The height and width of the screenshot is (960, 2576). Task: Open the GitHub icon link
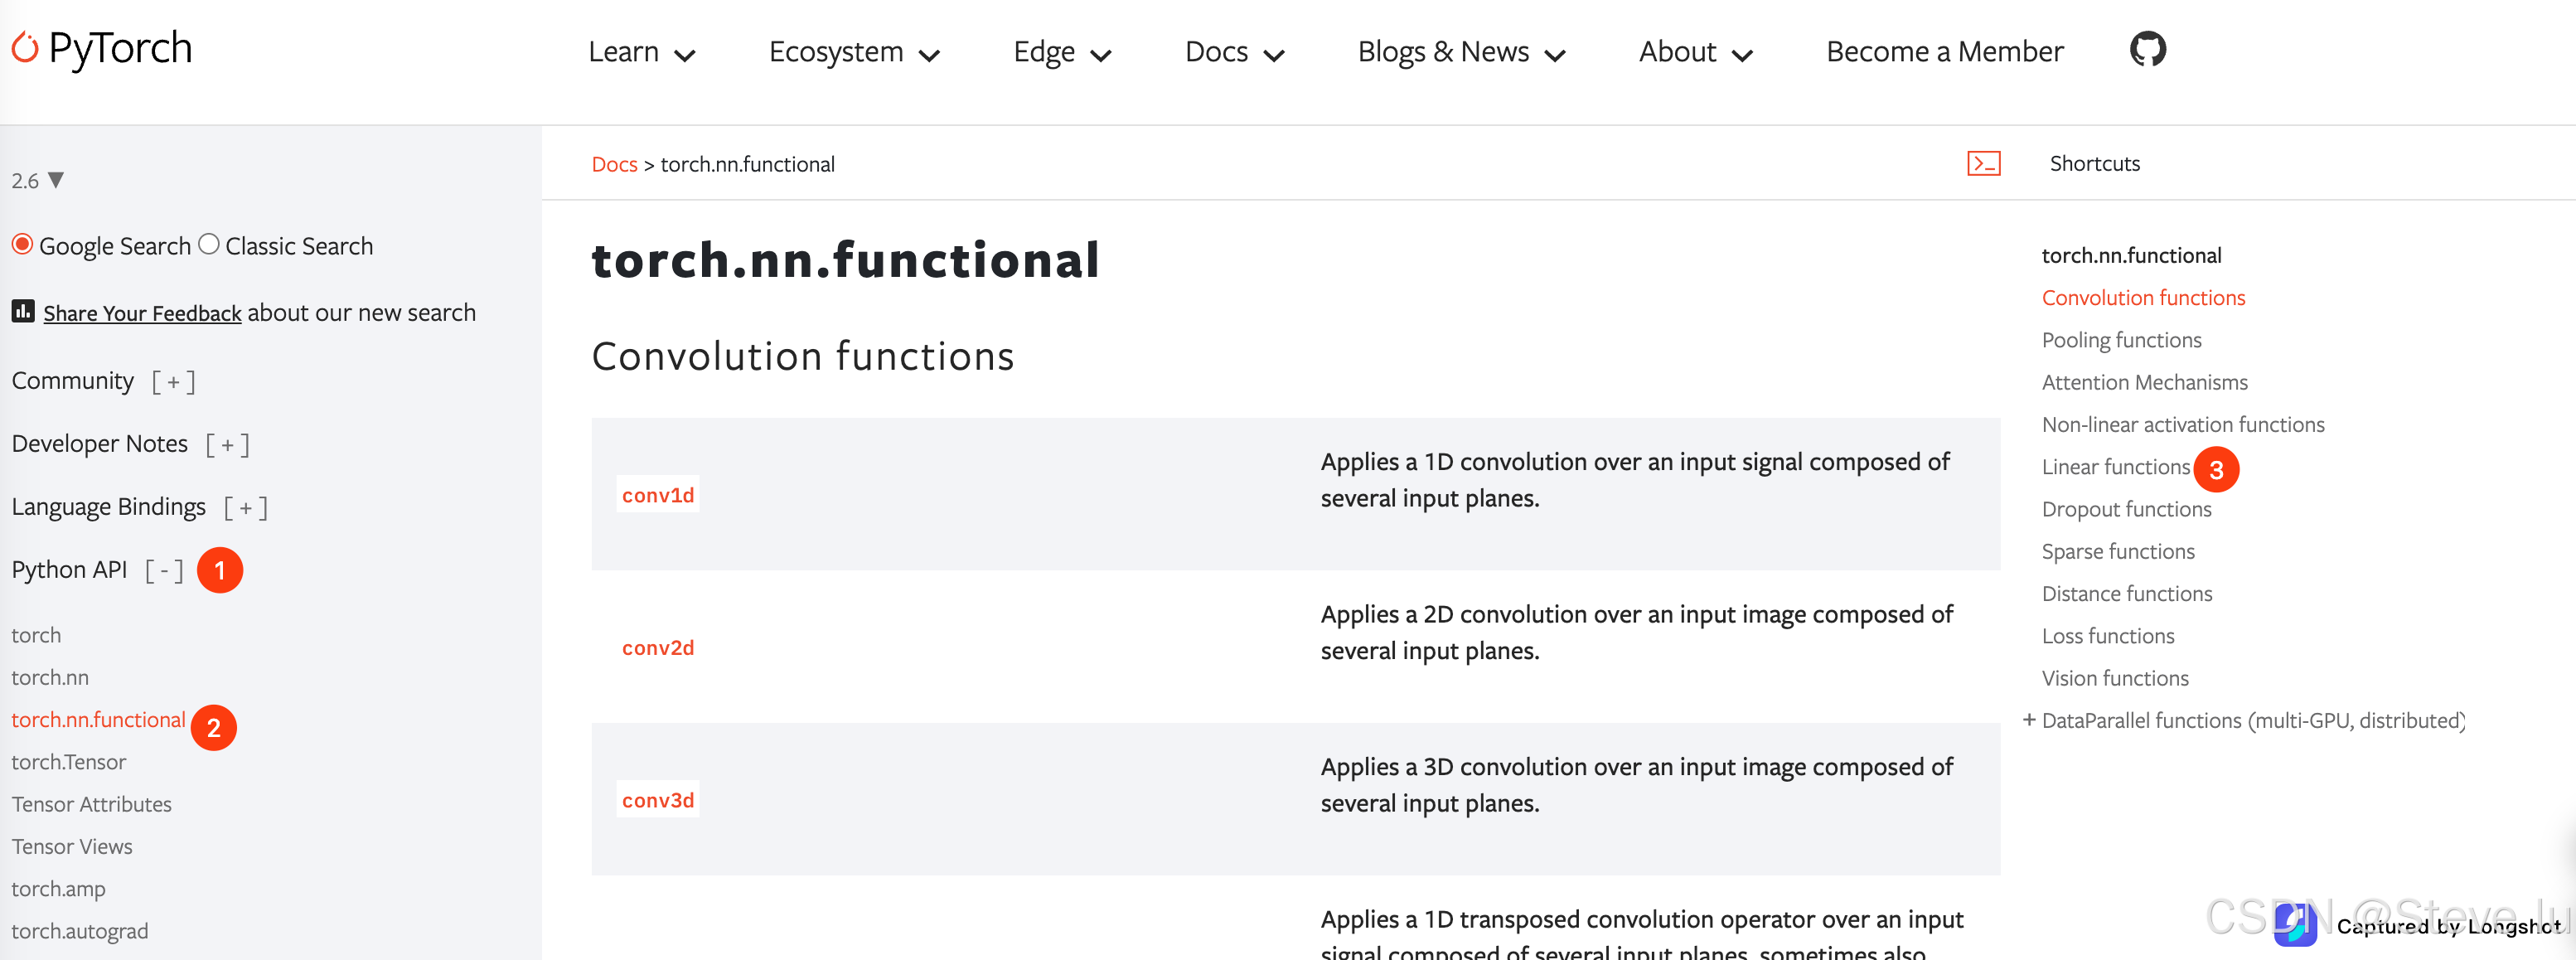2147,49
